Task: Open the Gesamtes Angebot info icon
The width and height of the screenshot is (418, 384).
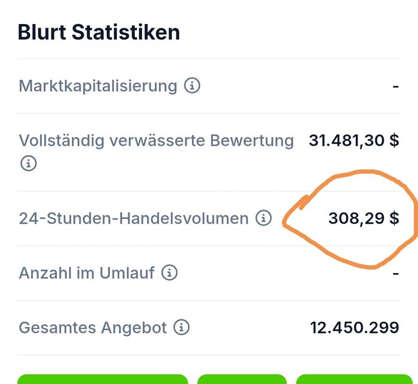Action: click(181, 328)
